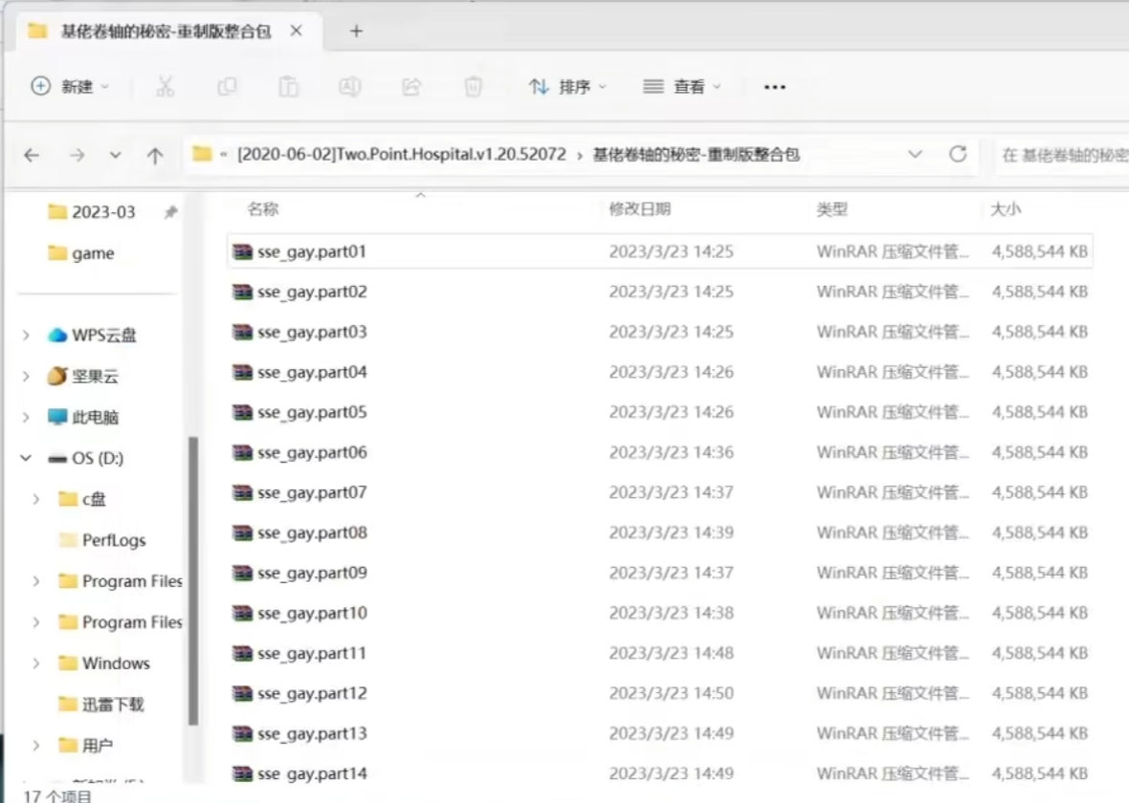Open the 排序 (Sort) dropdown
Screen dimensions: 1129x803
[x=567, y=86]
